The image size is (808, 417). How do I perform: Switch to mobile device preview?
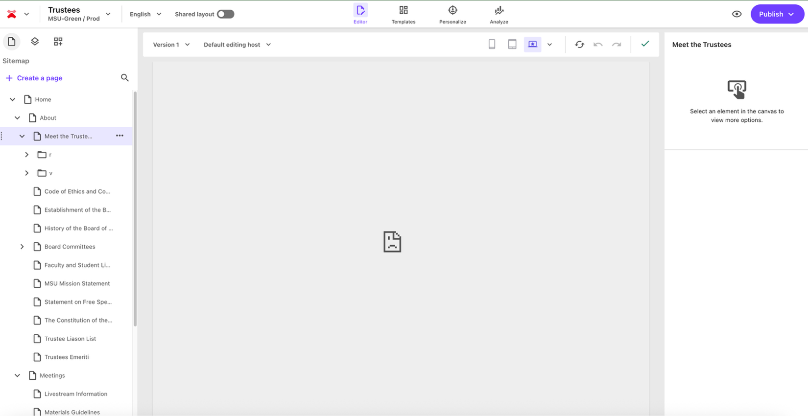pos(492,45)
